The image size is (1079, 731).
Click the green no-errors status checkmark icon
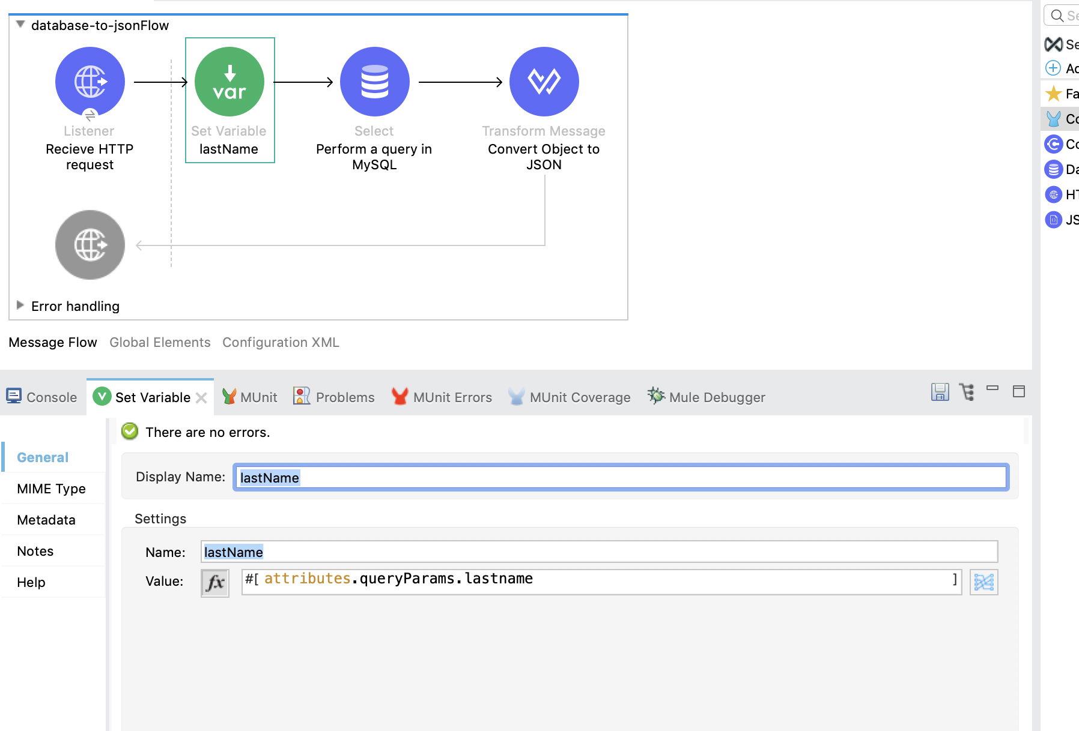[x=130, y=432]
